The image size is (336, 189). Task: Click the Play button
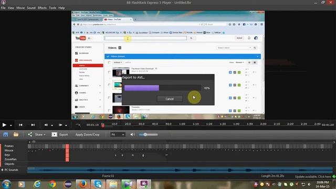(x=4, y=125)
